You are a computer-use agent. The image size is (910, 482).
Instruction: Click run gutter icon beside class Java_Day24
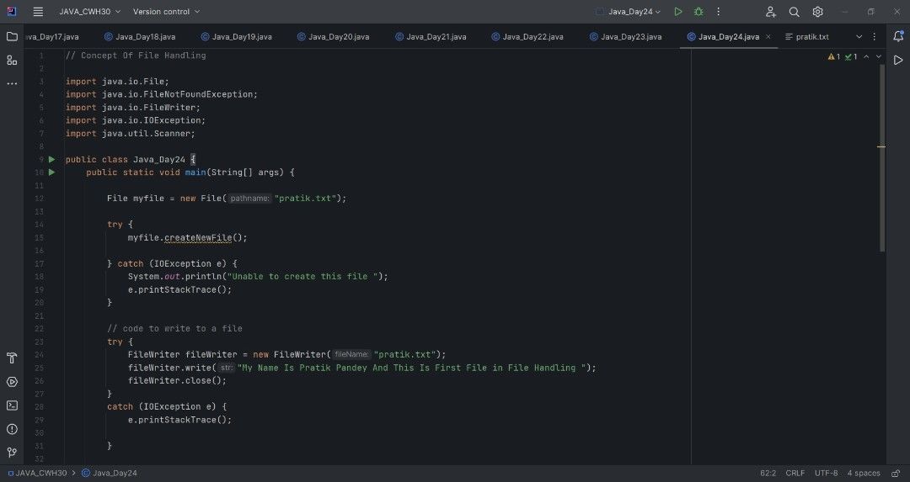tap(51, 159)
